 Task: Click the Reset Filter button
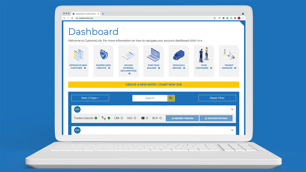[x=217, y=98]
